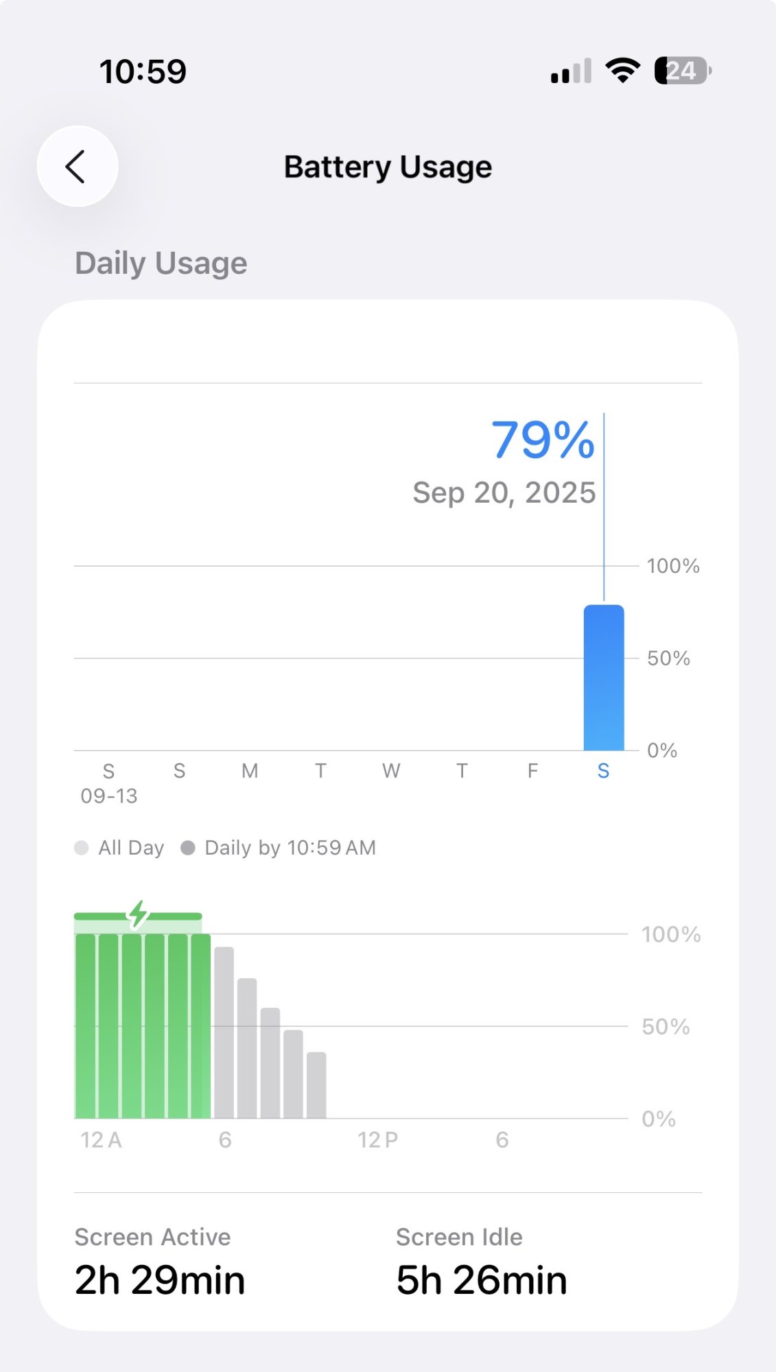Tap the 79% usage value label

coord(542,440)
